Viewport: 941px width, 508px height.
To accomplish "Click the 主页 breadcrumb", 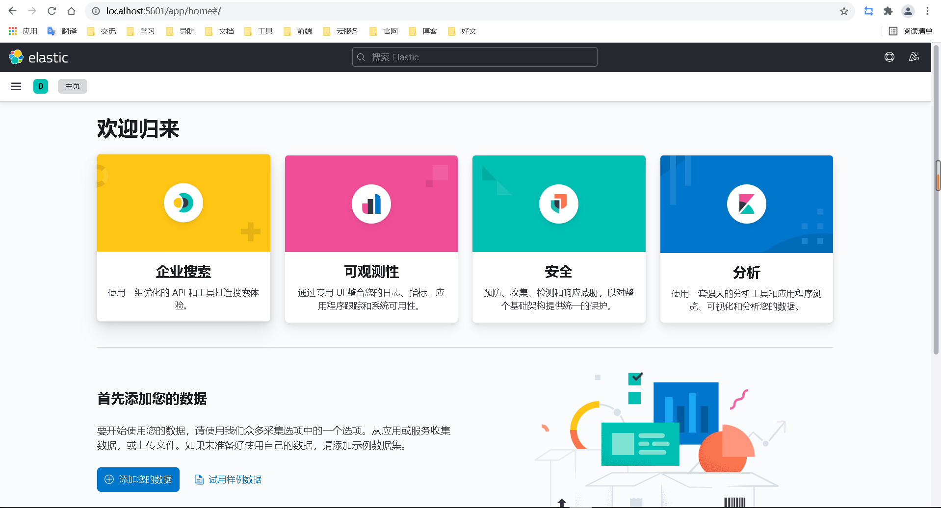I will click(x=73, y=86).
